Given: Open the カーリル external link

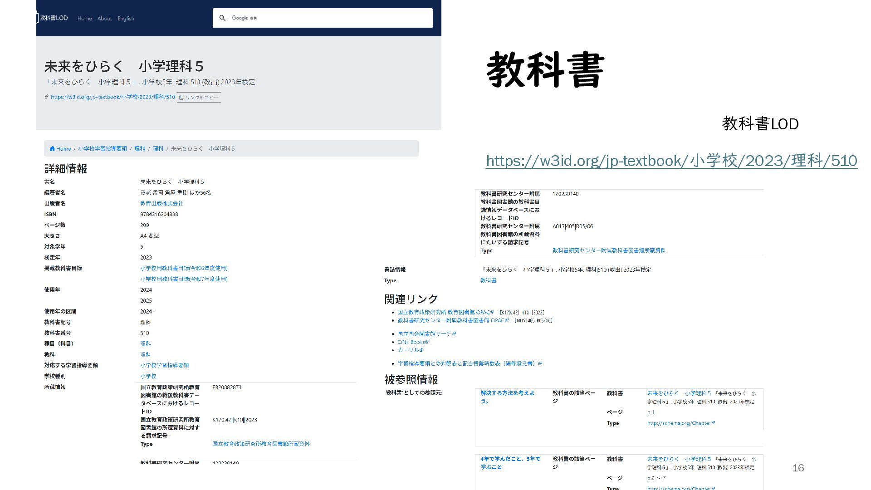Looking at the screenshot, I should [x=408, y=350].
